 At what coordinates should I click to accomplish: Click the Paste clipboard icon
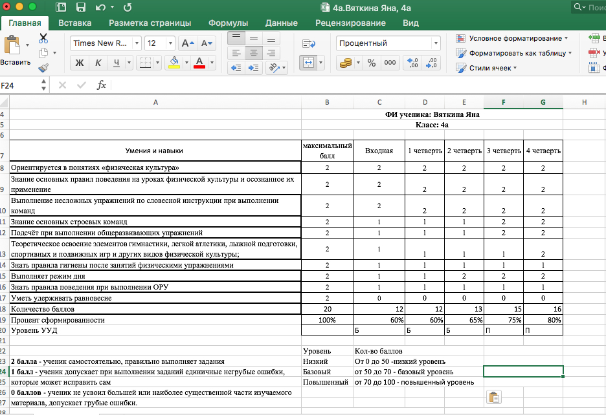pos(12,45)
